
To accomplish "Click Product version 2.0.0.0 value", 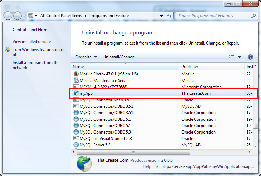I will [167, 160].
